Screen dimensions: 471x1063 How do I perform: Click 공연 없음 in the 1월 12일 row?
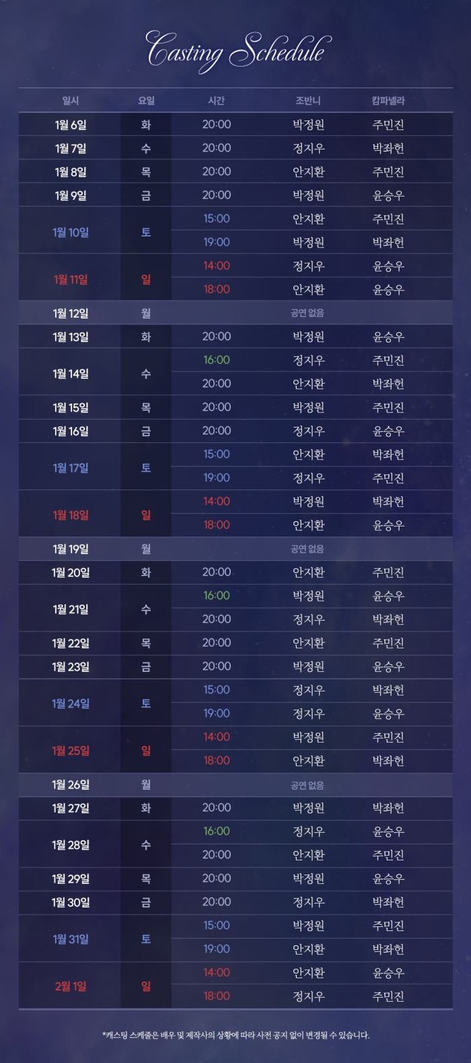tap(307, 313)
